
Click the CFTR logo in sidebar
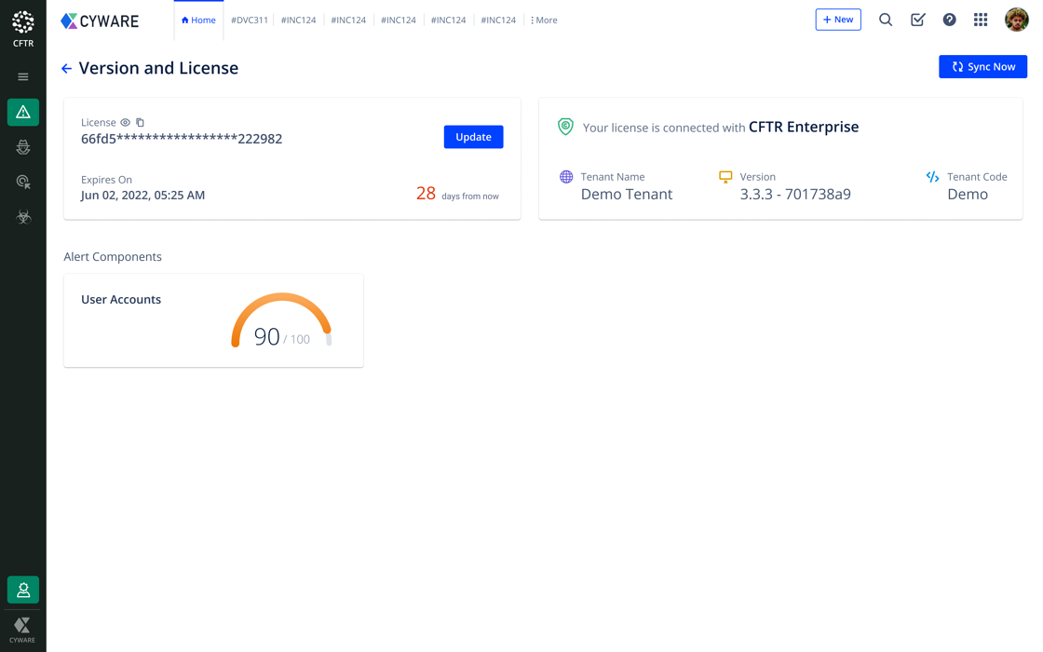tap(23, 28)
